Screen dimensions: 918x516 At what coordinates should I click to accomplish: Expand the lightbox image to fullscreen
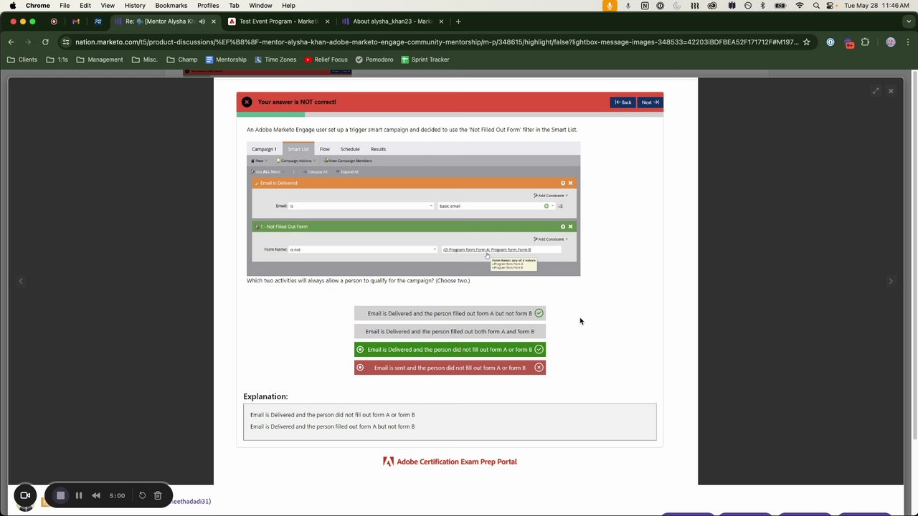click(876, 91)
